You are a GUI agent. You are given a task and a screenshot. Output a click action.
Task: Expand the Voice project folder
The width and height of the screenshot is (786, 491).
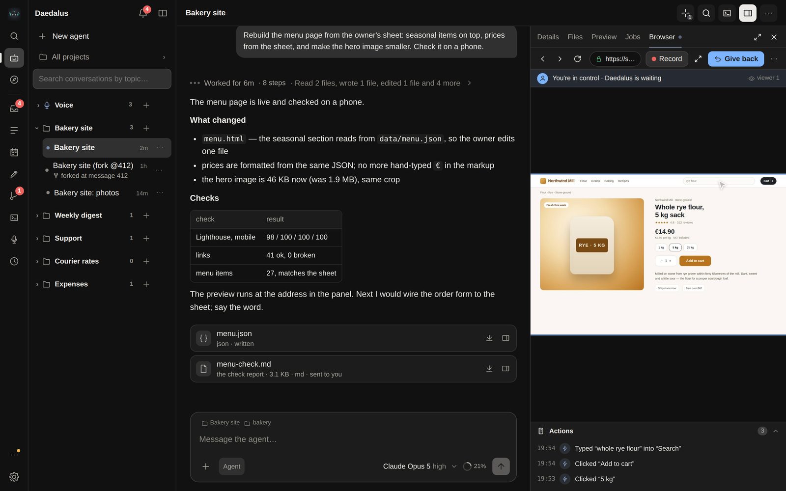pos(38,105)
